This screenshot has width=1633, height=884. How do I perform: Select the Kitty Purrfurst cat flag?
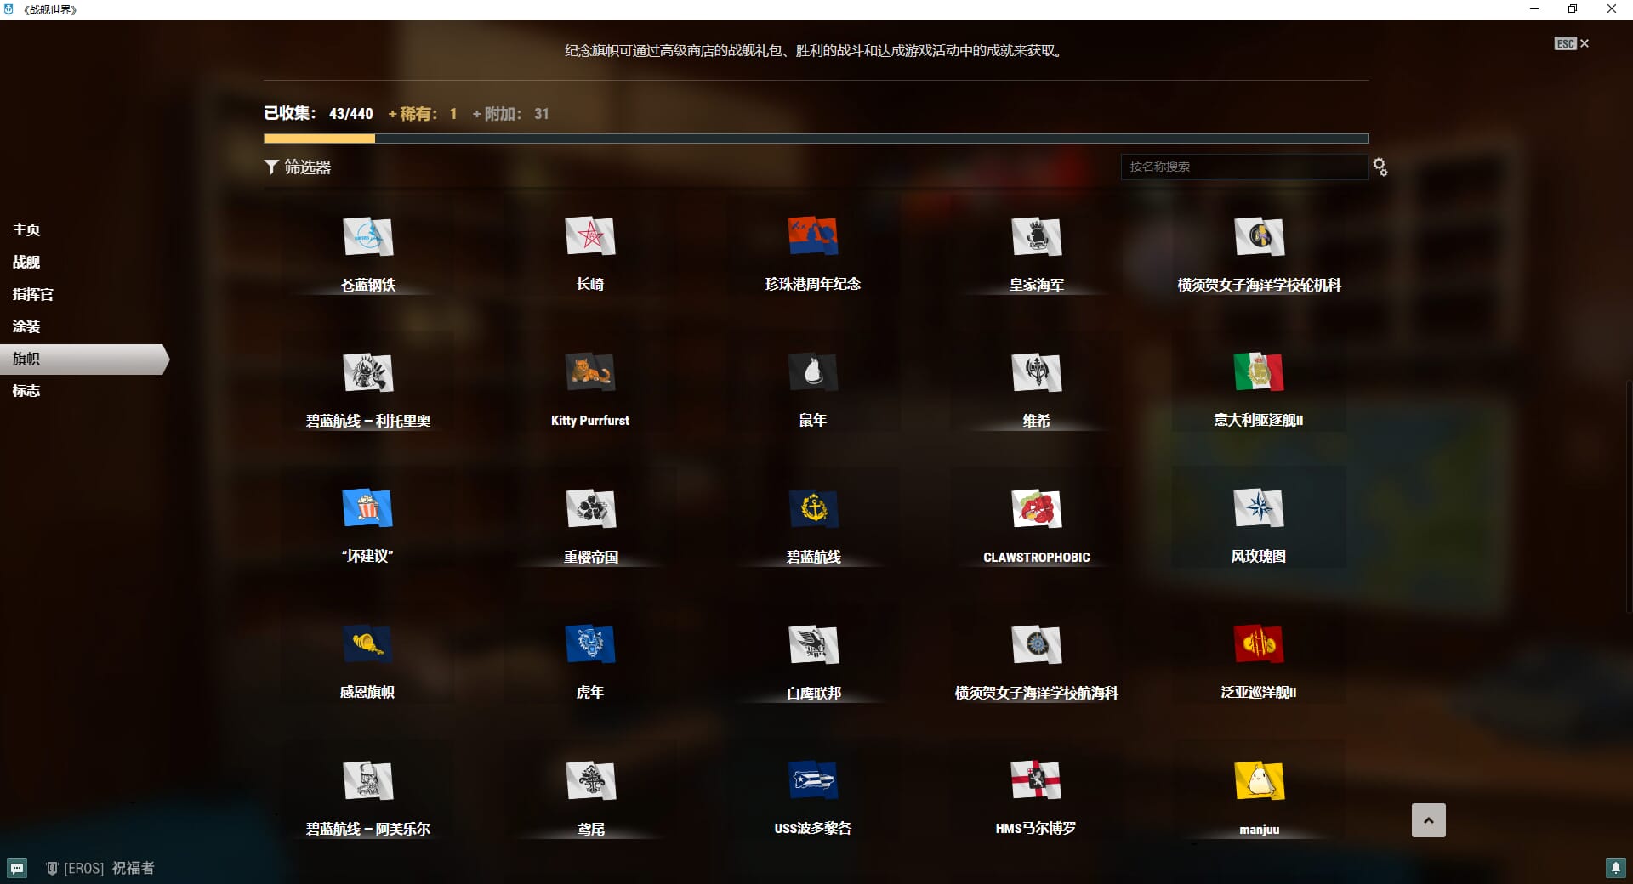[x=589, y=373]
